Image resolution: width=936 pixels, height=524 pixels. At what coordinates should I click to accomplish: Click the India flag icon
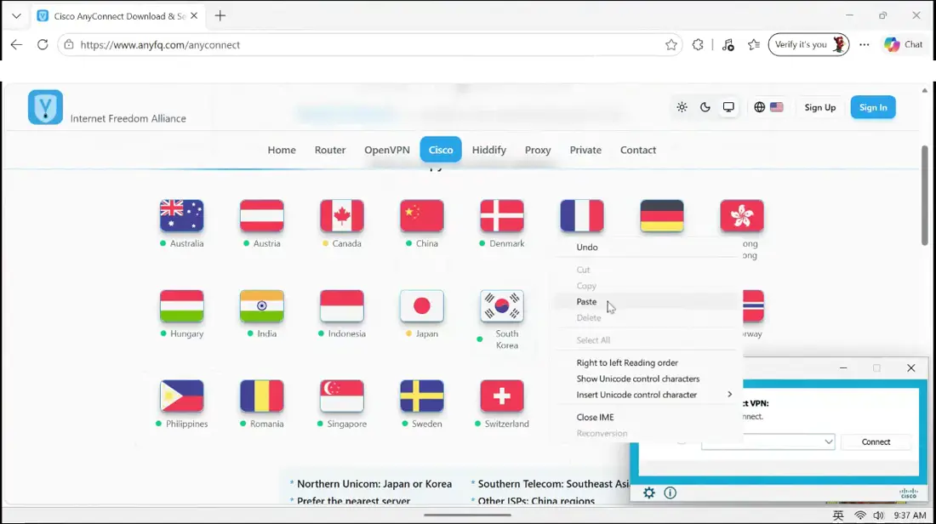point(262,305)
